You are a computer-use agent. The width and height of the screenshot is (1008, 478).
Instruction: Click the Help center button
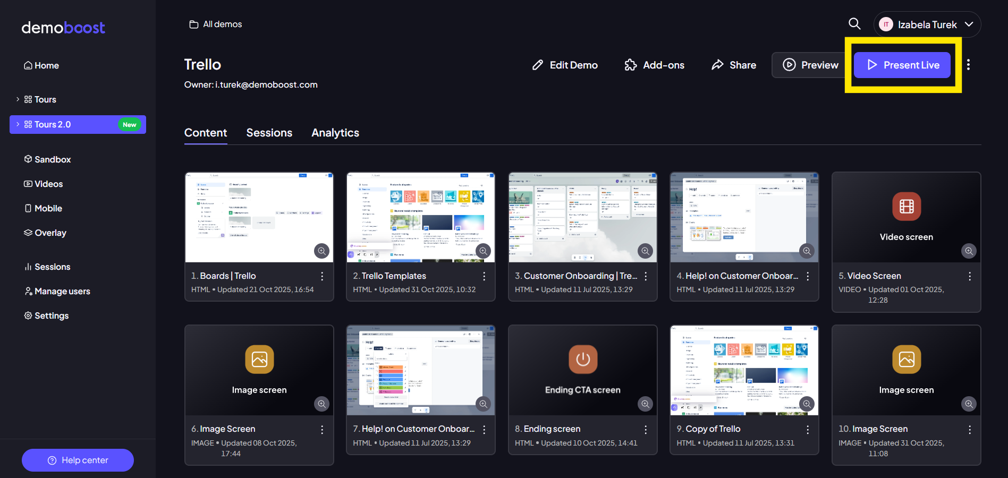click(78, 460)
